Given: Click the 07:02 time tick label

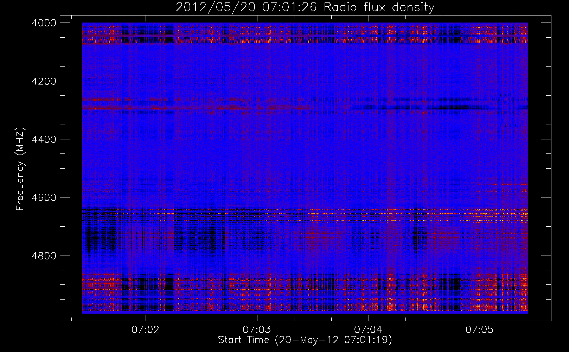Looking at the screenshot, I should click(x=146, y=329).
